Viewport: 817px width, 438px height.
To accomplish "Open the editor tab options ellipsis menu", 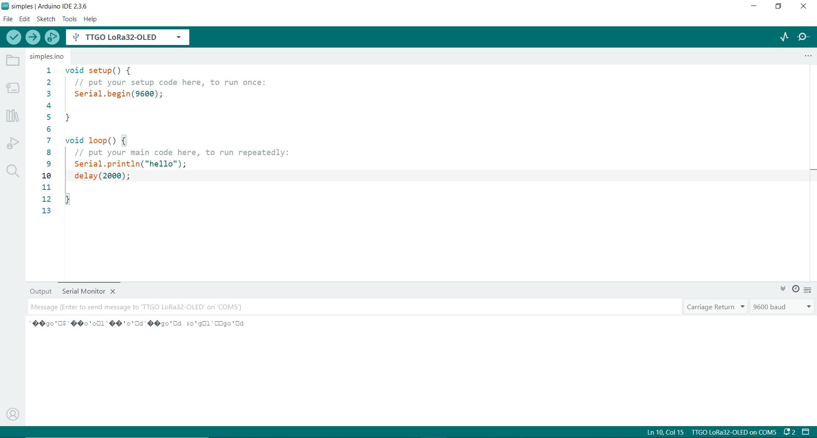I will point(808,56).
